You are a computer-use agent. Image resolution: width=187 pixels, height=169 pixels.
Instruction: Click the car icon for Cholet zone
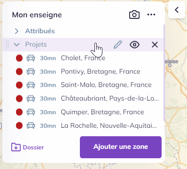pyautogui.click(x=31, y=58)
